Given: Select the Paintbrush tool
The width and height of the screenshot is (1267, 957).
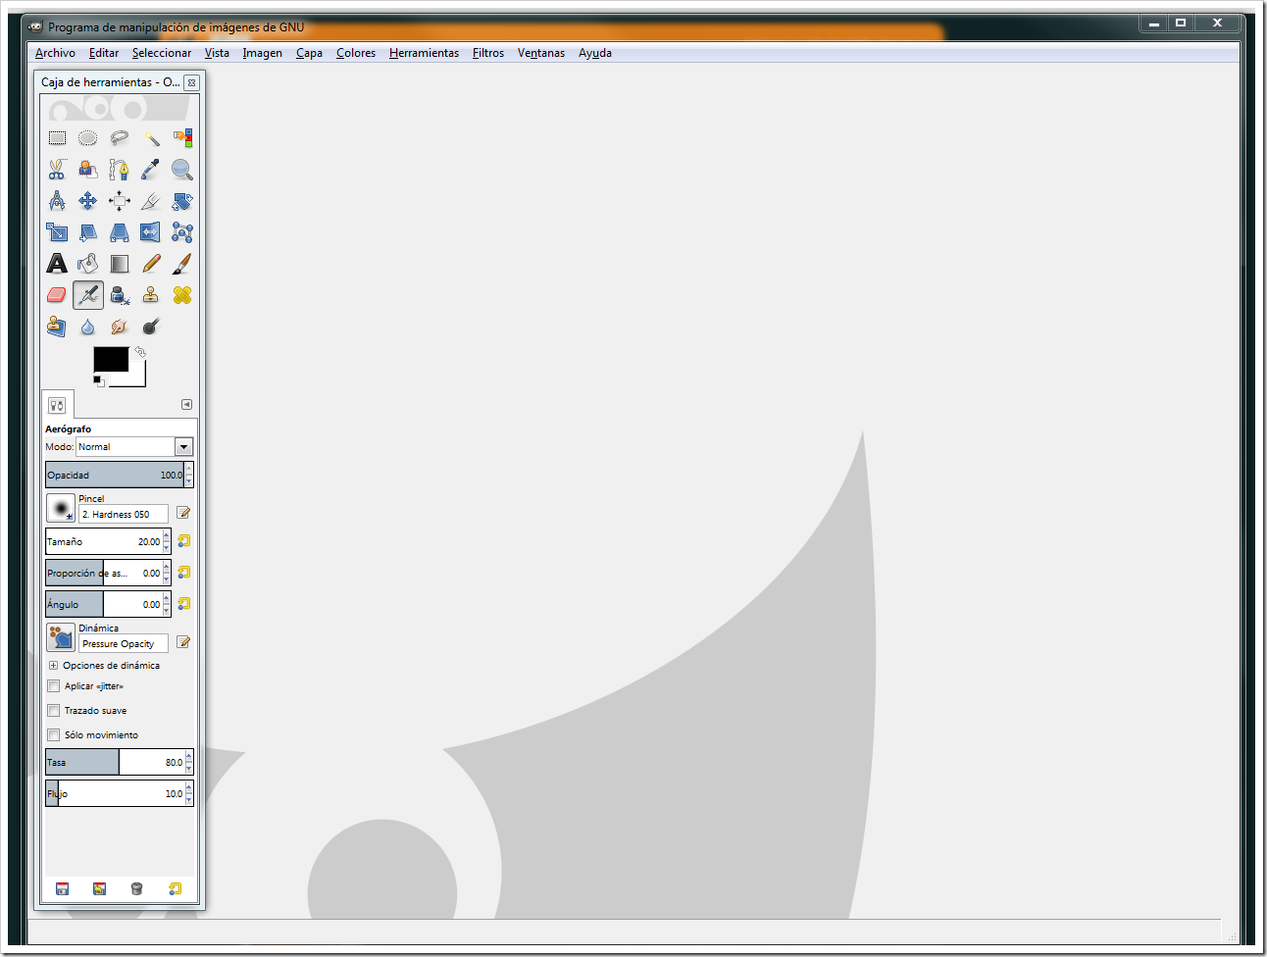Looking at the screenshot, I should point(182,264).
